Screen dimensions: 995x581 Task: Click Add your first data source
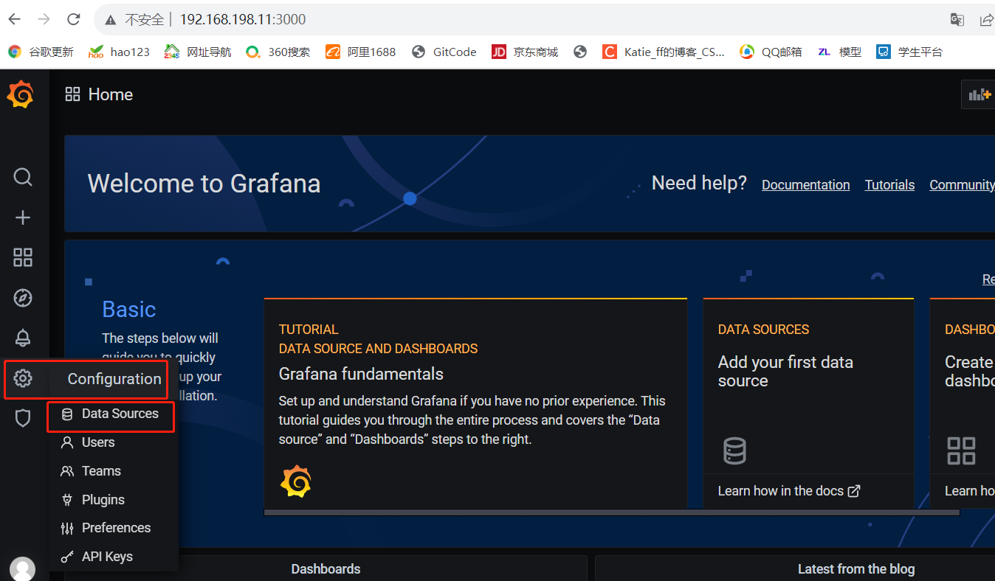[x=785, y=372]
